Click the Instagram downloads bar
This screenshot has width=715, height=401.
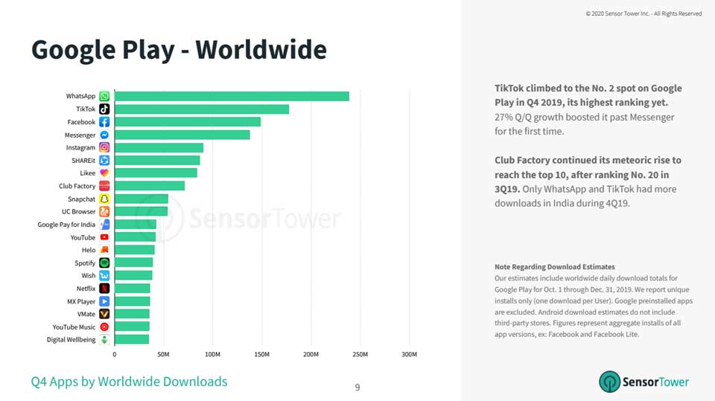coord(159,147)
